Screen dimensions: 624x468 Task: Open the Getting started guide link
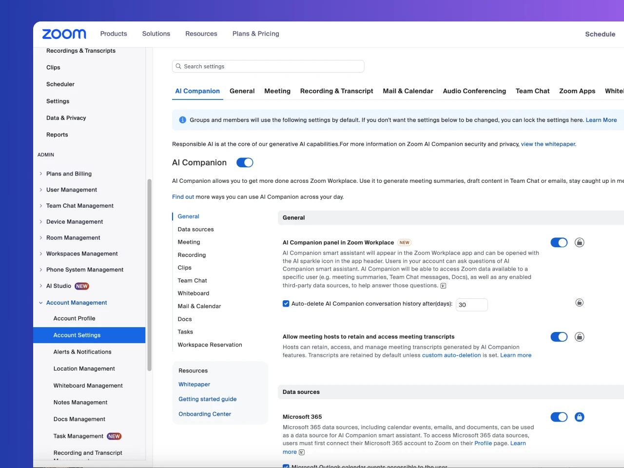207,399
